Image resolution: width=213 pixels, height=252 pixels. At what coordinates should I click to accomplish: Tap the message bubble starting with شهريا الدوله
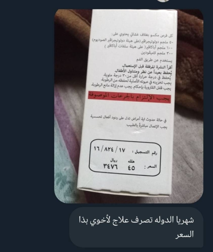coord(136,227)
